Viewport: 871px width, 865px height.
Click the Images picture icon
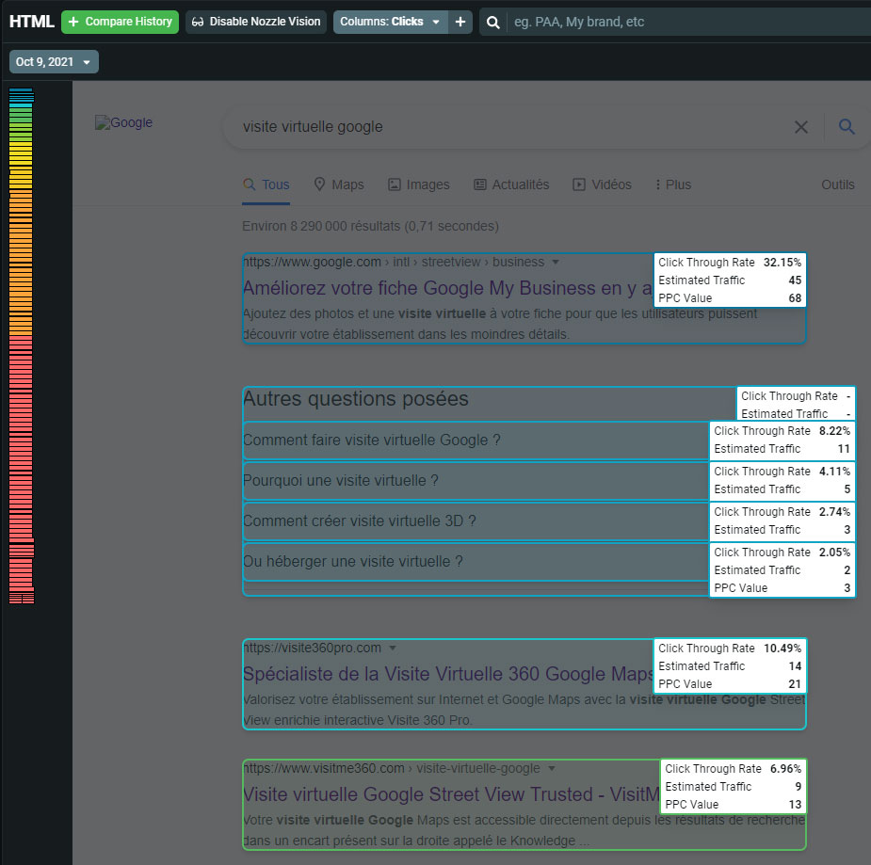click(x=394, y=184)
